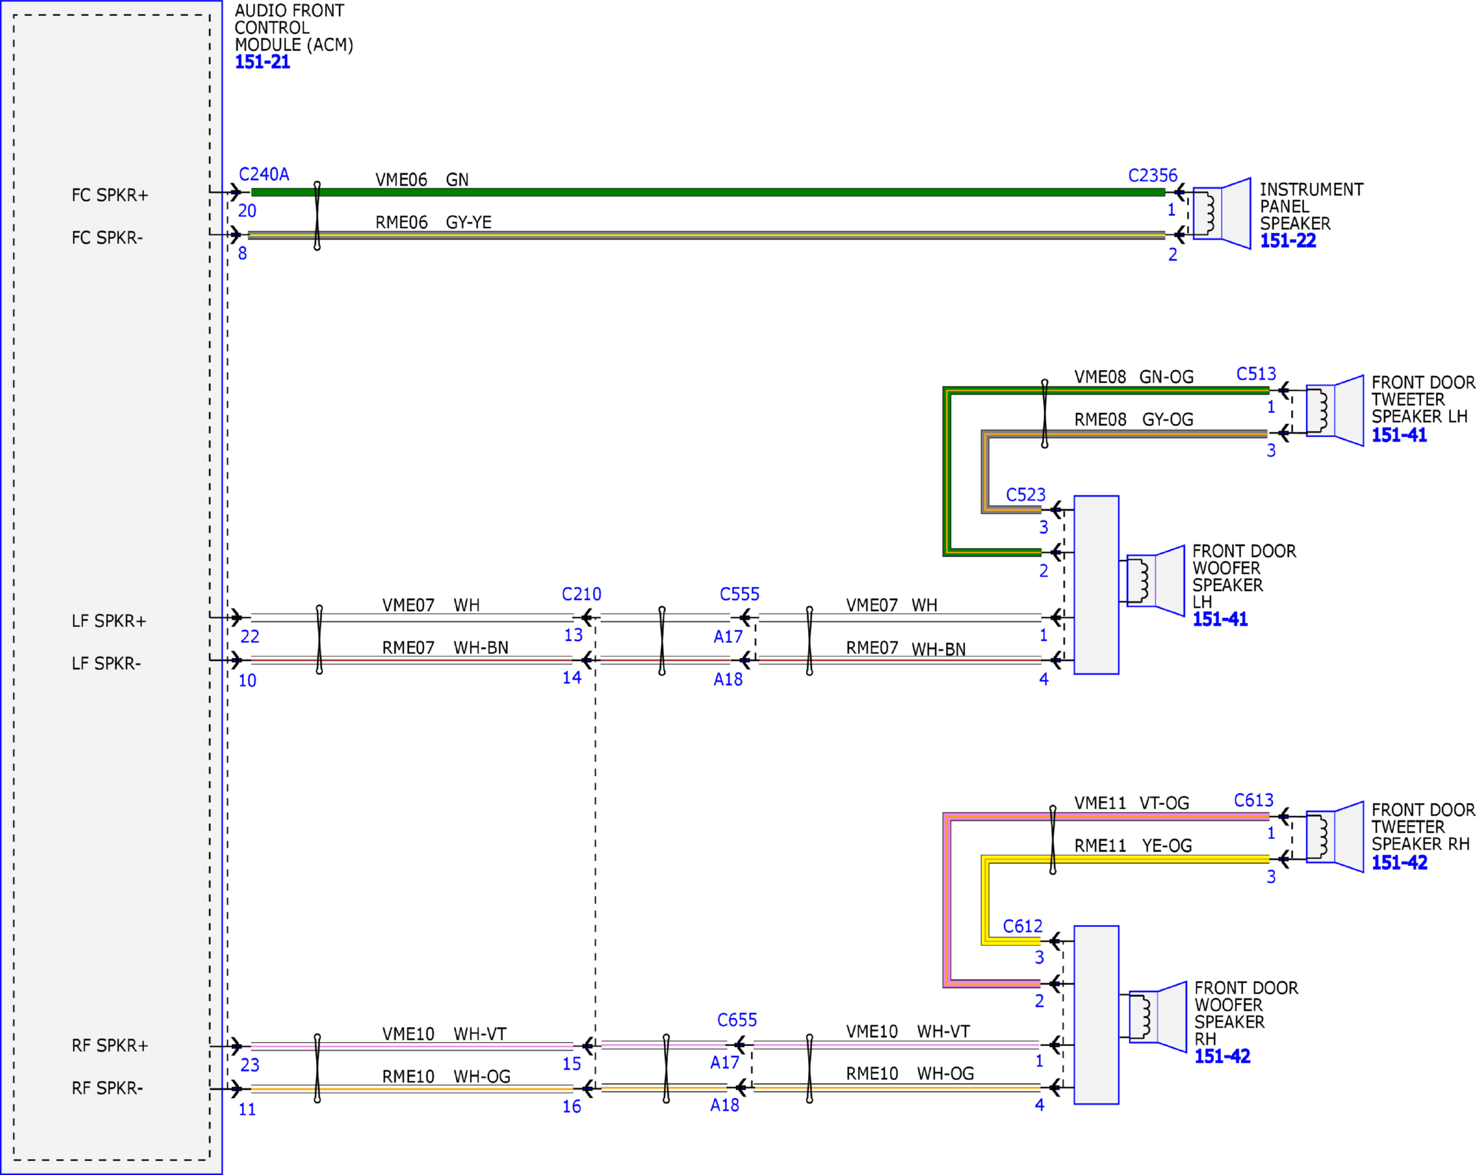Screen dimensions: 1476x1175
Task: Open the 151-42 link under Woofer Speaker RH
Action: 1222,1056
